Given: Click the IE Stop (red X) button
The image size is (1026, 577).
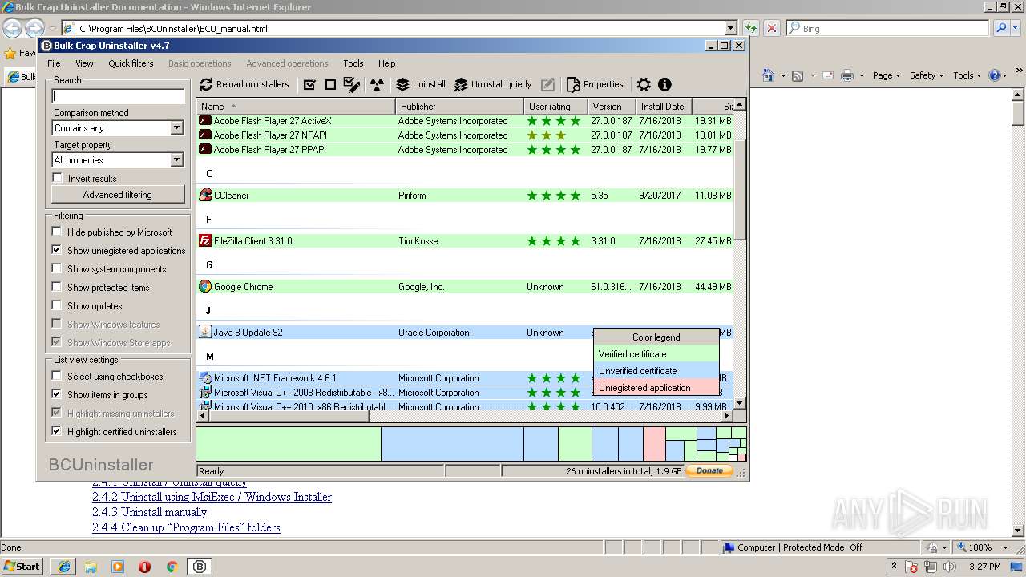Looking at the screenshot, I should pos(771,28).
